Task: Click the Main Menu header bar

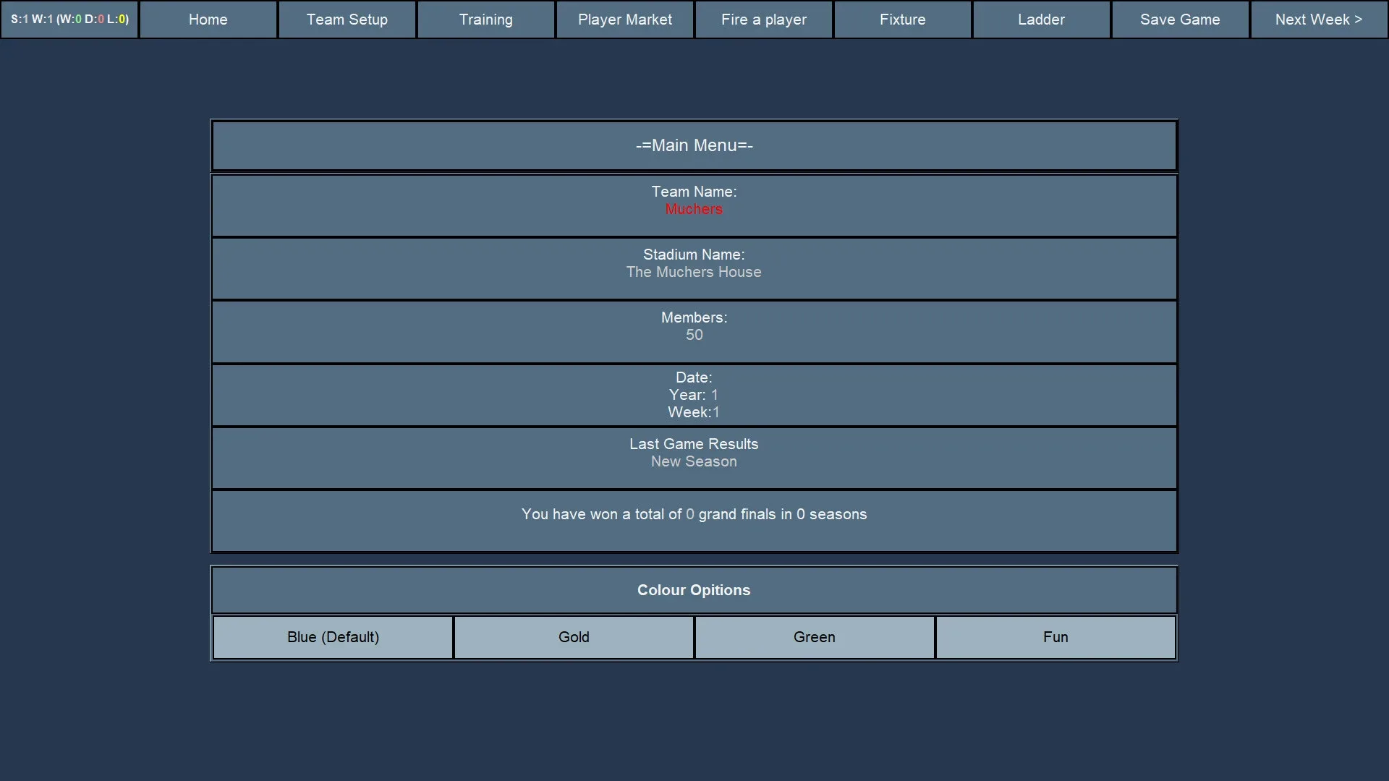Action: point(694,146)
